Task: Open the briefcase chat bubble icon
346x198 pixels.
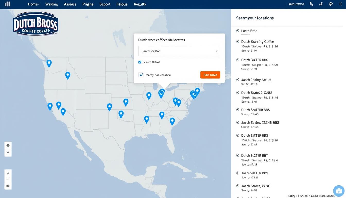Action: click(339, 191)
